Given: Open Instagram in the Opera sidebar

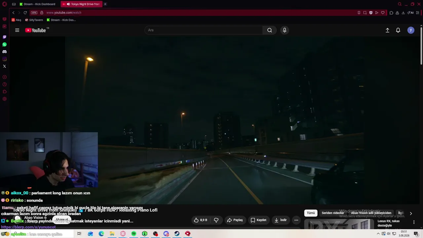Looking at the screenshot, I should click(4, 59).
